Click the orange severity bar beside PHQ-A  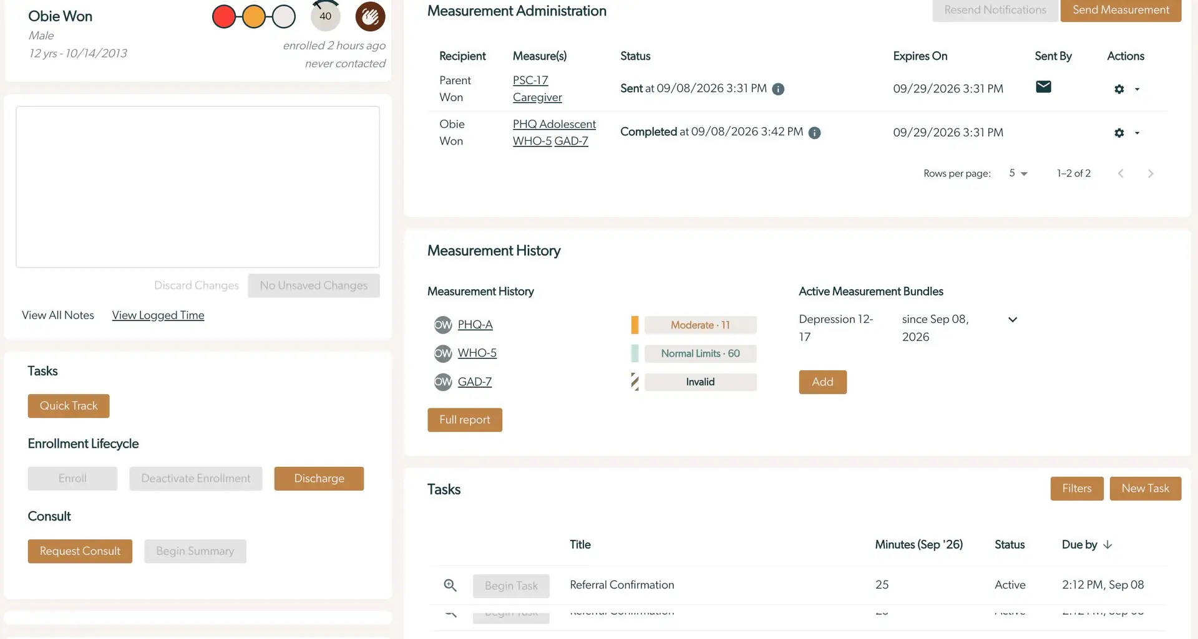(x=635, y=325)
